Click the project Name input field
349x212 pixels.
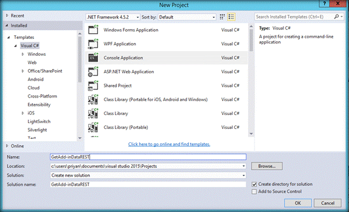(148, 157)
